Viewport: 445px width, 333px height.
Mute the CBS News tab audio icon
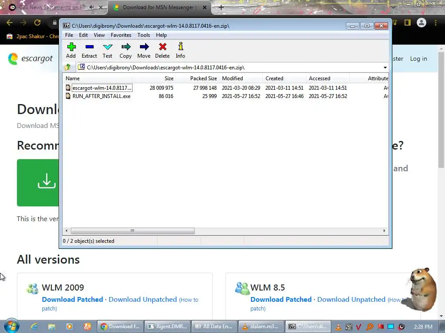[x=91, y=7]
